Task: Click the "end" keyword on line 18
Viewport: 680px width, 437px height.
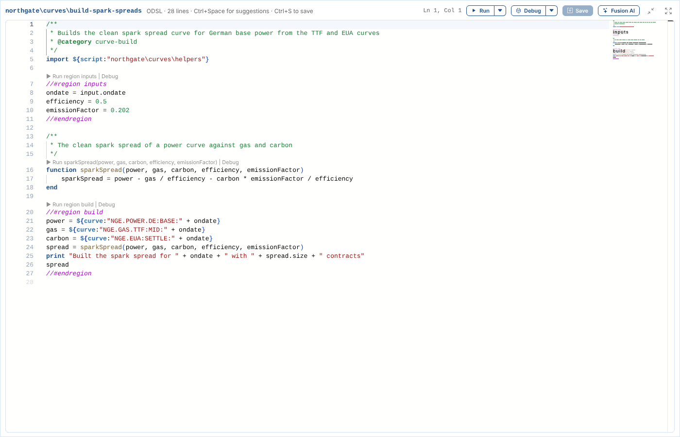Action: point(51,187)
